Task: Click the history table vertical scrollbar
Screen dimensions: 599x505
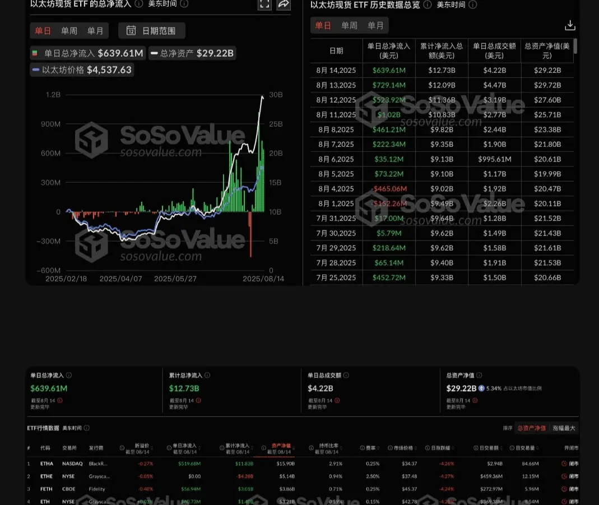Action: click(x=575, y=46)
